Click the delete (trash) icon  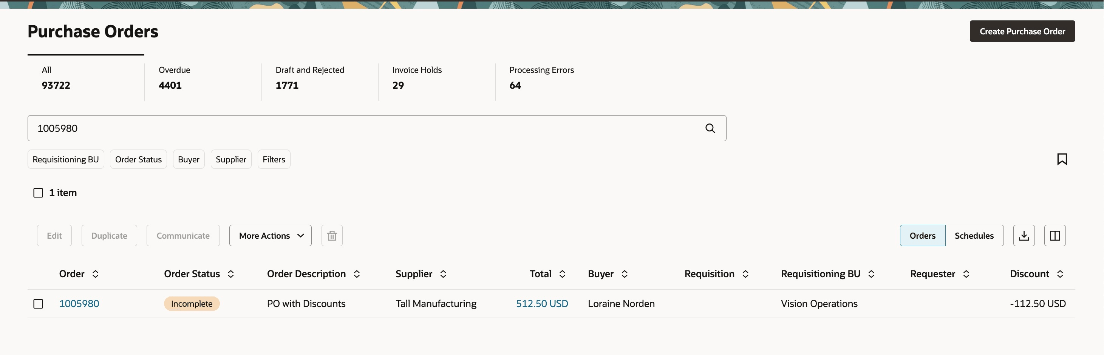(332, 235)
